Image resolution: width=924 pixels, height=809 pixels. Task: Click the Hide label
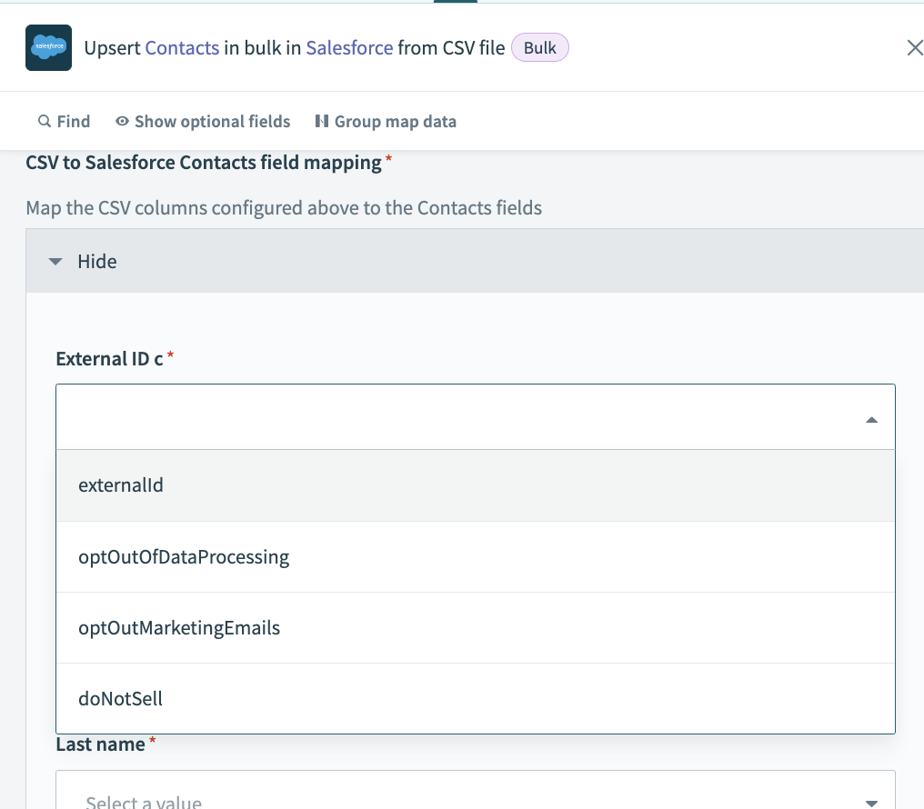(x=97, y=262)
